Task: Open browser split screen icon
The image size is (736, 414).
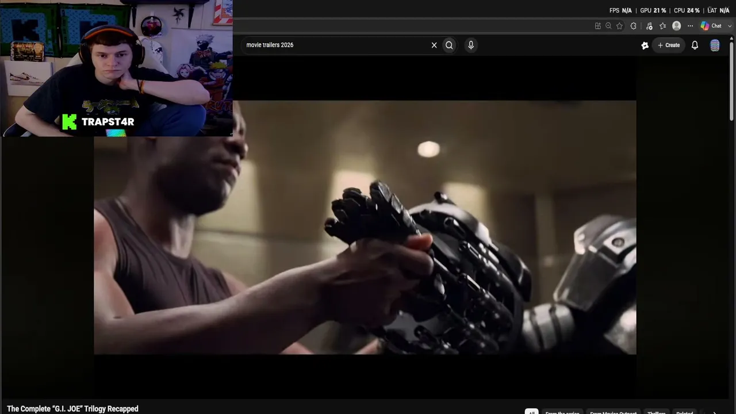Action: pos(598,26)
